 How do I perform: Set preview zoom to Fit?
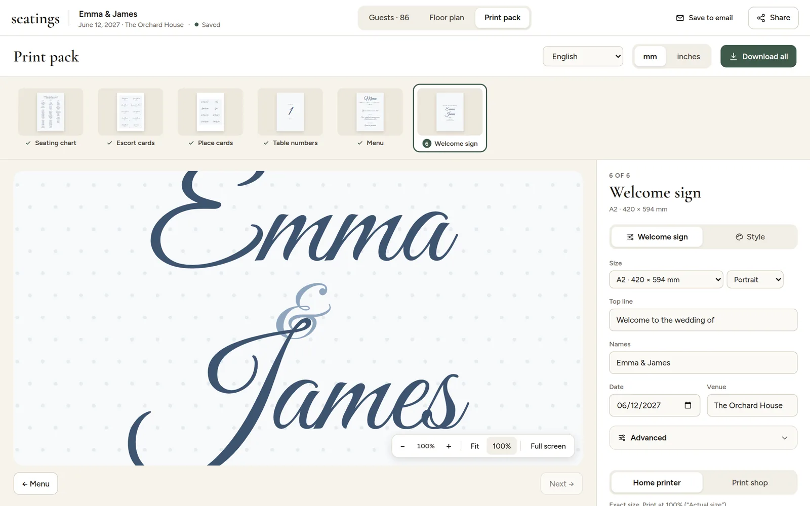click(474, 446)
